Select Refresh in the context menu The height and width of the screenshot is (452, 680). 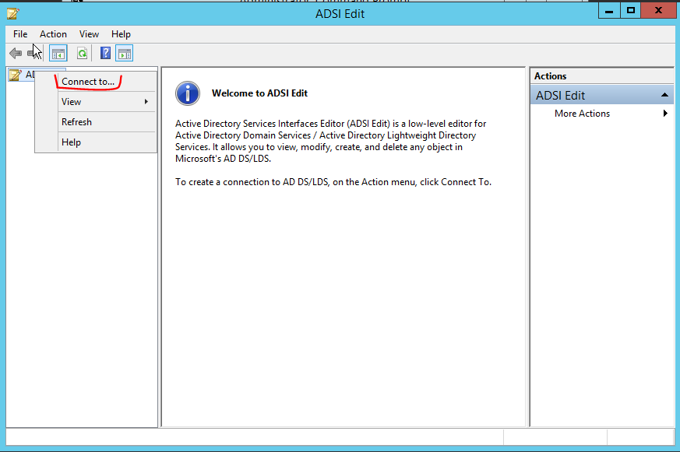95,122
